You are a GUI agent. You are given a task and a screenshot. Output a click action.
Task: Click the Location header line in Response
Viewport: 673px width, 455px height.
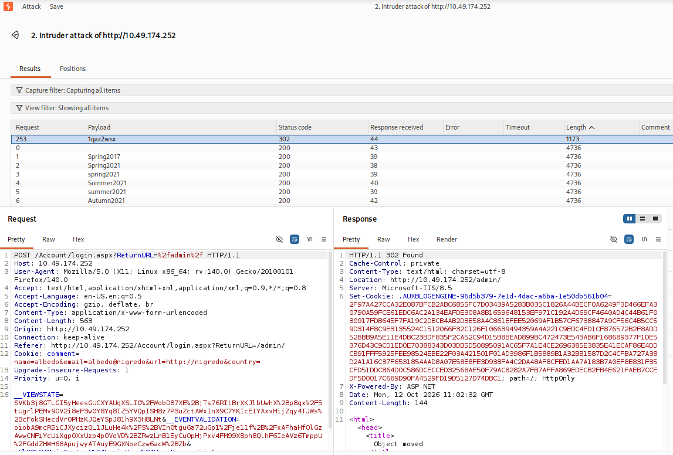tap(425, 280)
